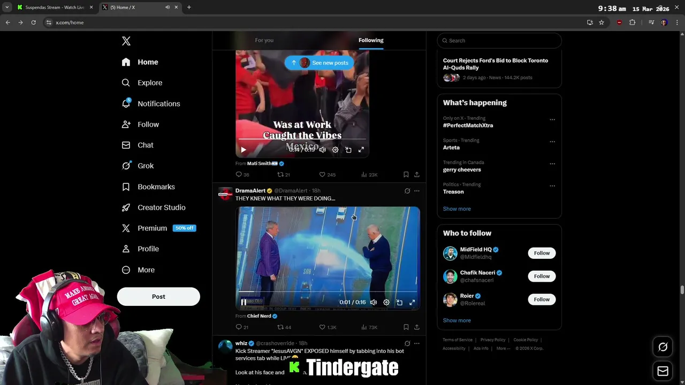This screenshot has height=385, width=685.
Task: Open Notifications in sidebar
Action: (x=151, y=104)
